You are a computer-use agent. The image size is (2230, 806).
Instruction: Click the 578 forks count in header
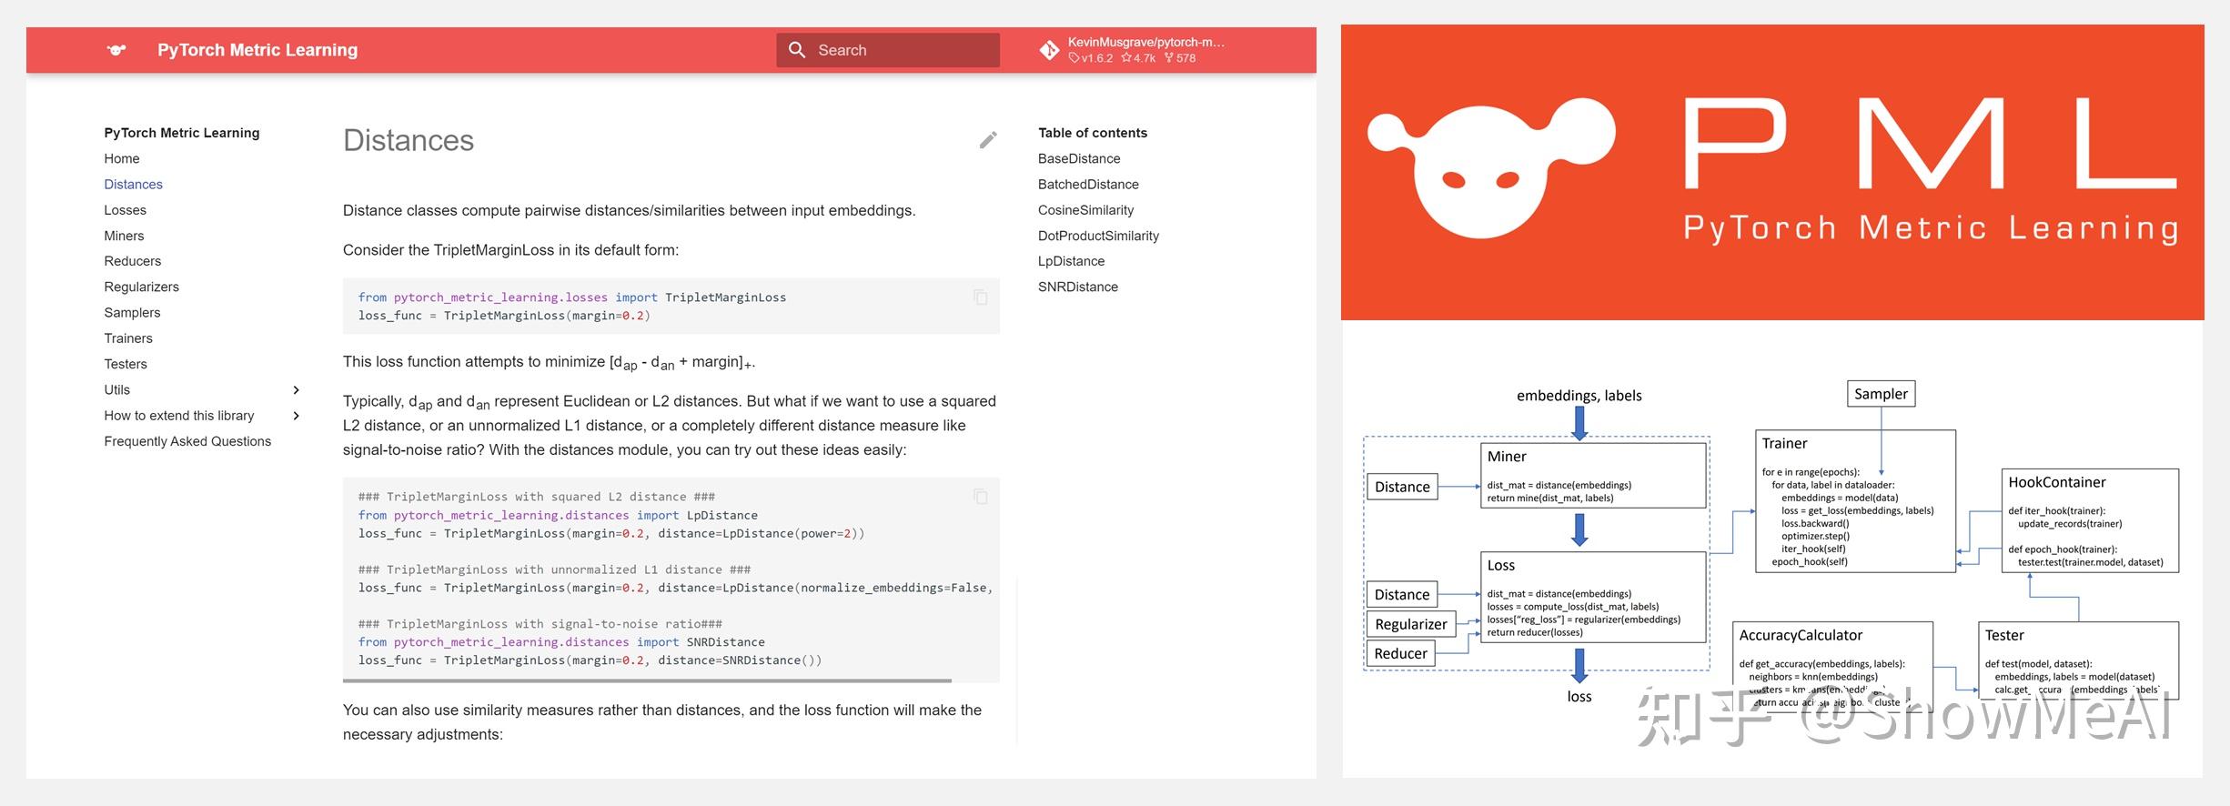[1180, 58]
